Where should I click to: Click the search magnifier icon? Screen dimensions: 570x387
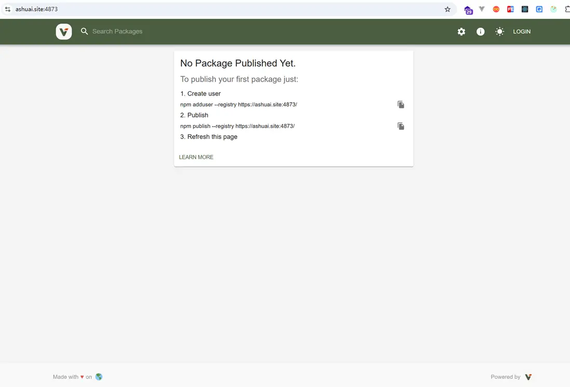(x=84, y=31)
